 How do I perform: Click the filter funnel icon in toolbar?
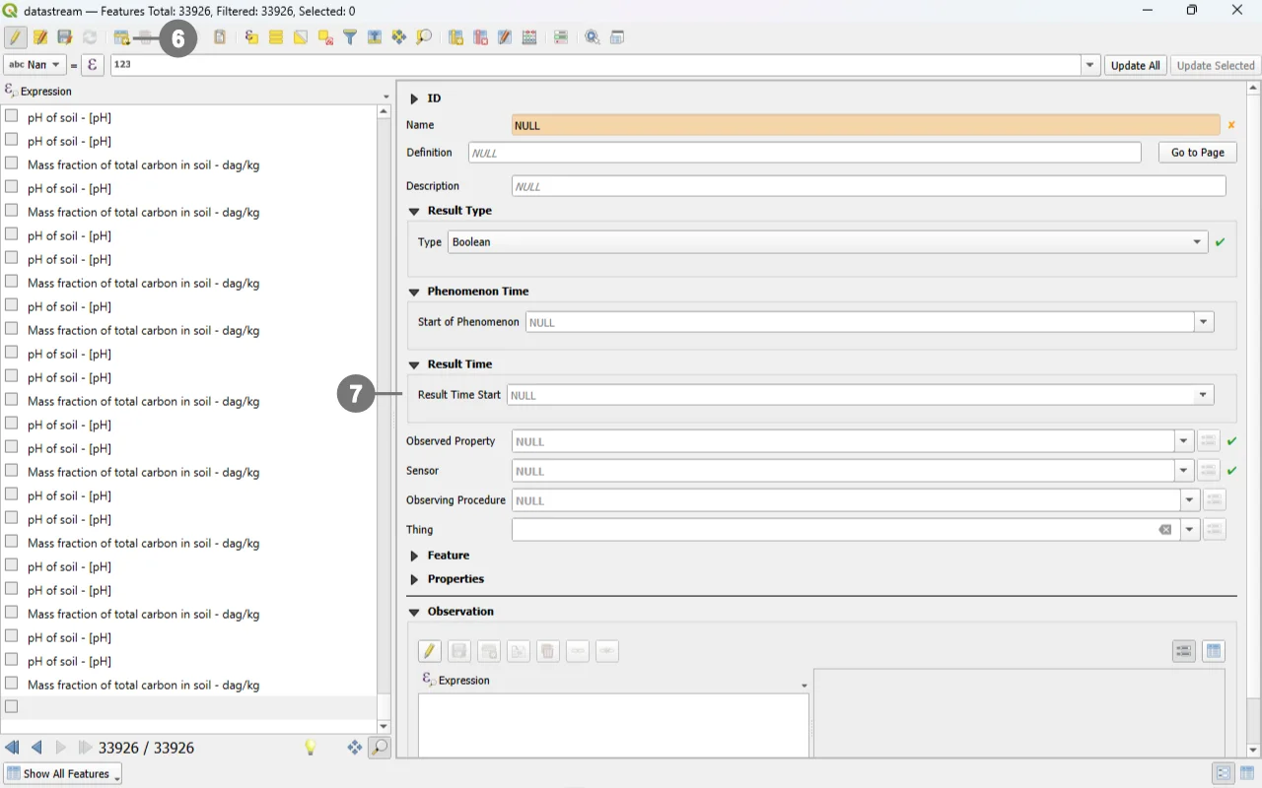[x=349, y=37]
